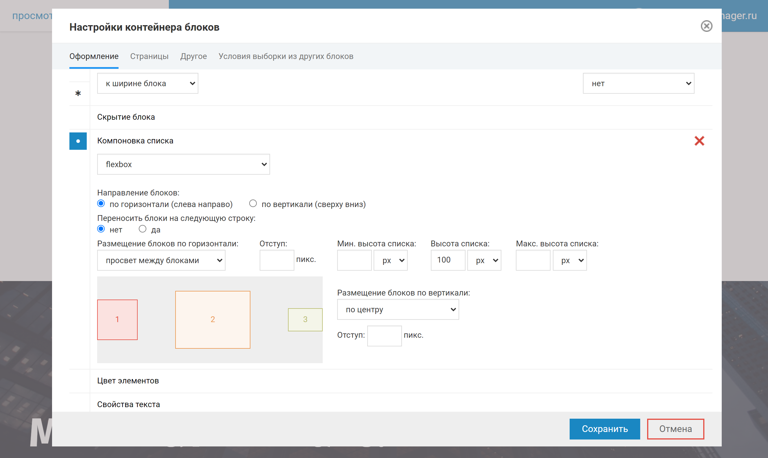Select horizontal direction radio (слева направо)
The image size is (768, 458).
coord(101,204)
